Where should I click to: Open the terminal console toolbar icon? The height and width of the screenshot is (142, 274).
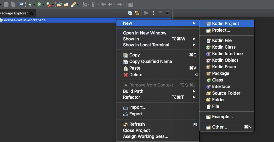pyautogui.click(x=21, y=4)
